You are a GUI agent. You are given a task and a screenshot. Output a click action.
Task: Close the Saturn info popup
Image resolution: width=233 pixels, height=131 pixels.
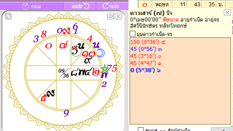[x=227, y=13]
